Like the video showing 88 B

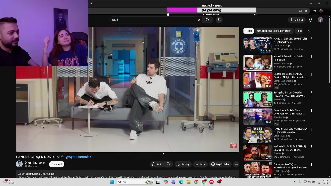pos(157,164)
